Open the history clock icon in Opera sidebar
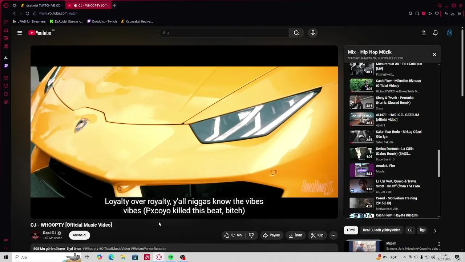This screenshot has height=262, width=465. [x=6, y=86]
